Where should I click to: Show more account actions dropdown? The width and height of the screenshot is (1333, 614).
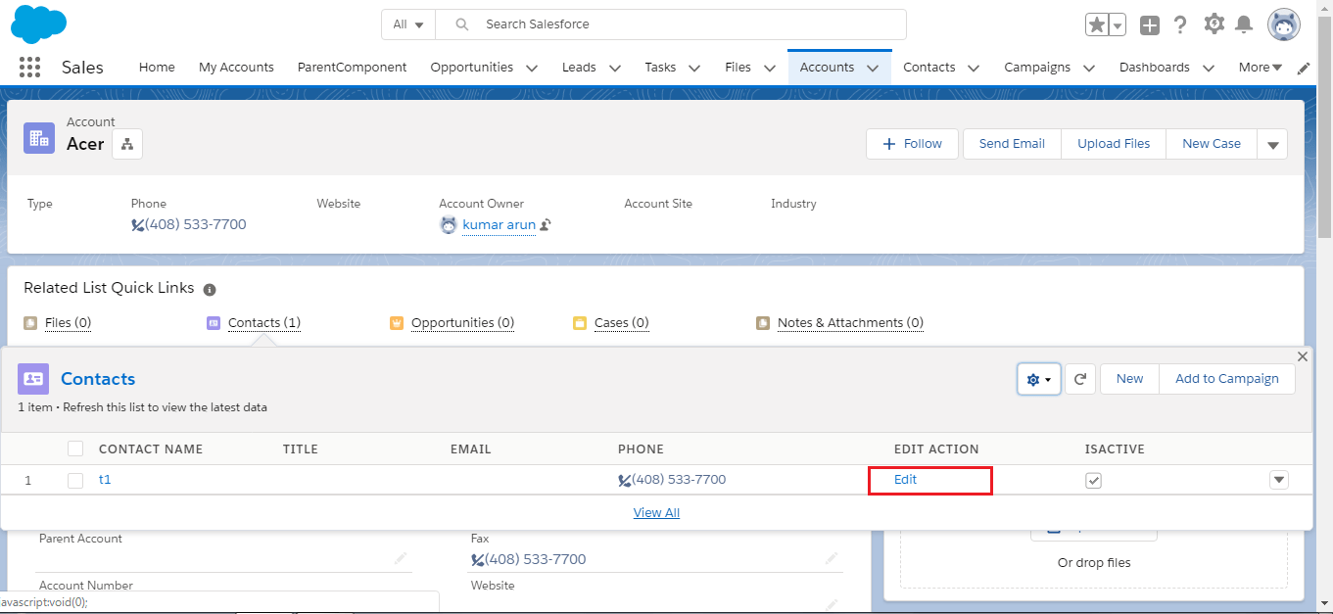(x=1272, y=144)
